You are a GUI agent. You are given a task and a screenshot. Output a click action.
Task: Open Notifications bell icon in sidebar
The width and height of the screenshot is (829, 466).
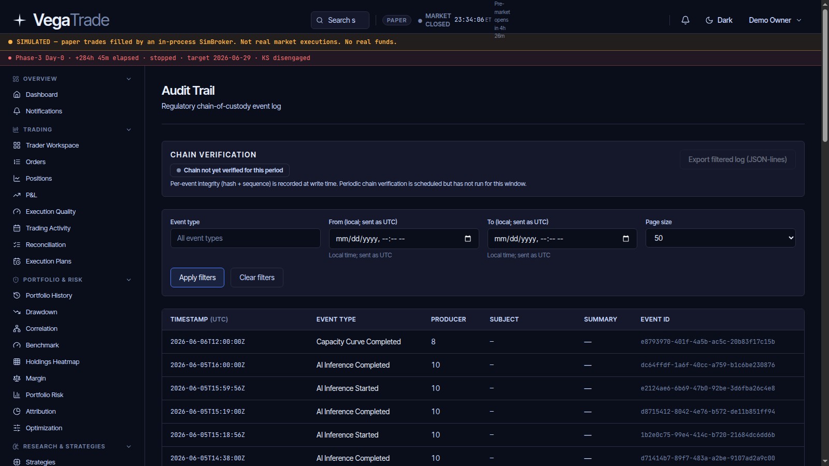17,111
